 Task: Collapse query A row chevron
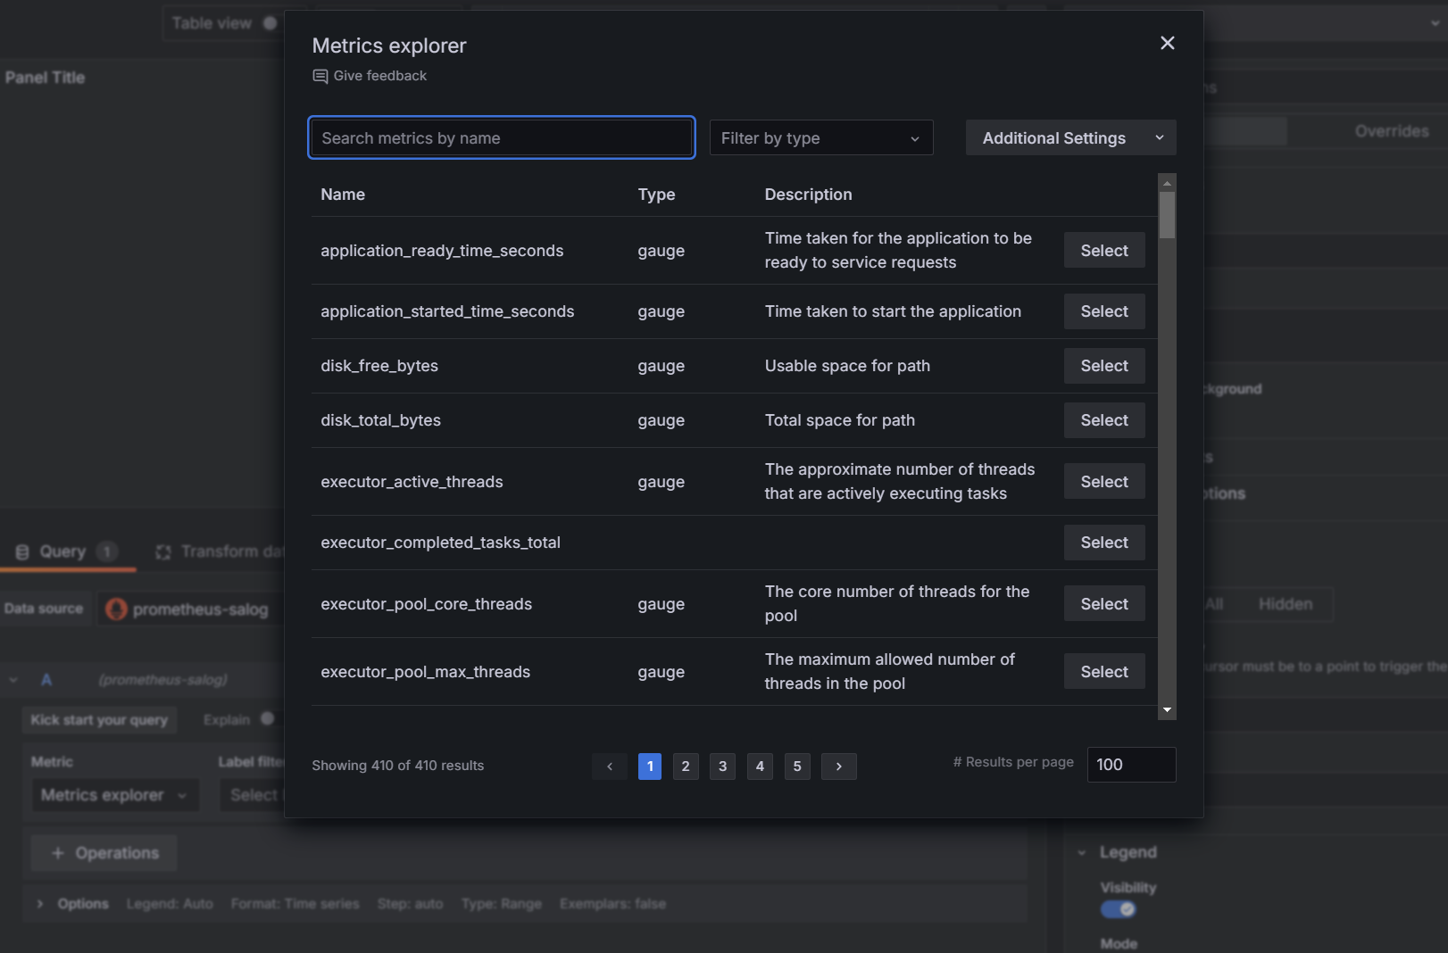(13, 680)
